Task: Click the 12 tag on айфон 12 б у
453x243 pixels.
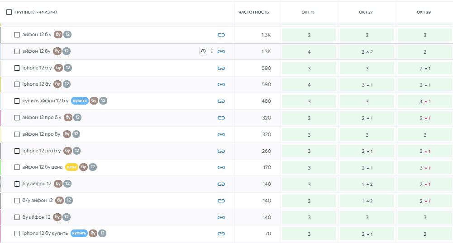Action: point(67,35)
